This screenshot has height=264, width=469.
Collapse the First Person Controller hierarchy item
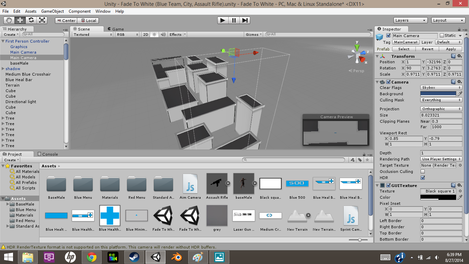click(x=3, y=41)
